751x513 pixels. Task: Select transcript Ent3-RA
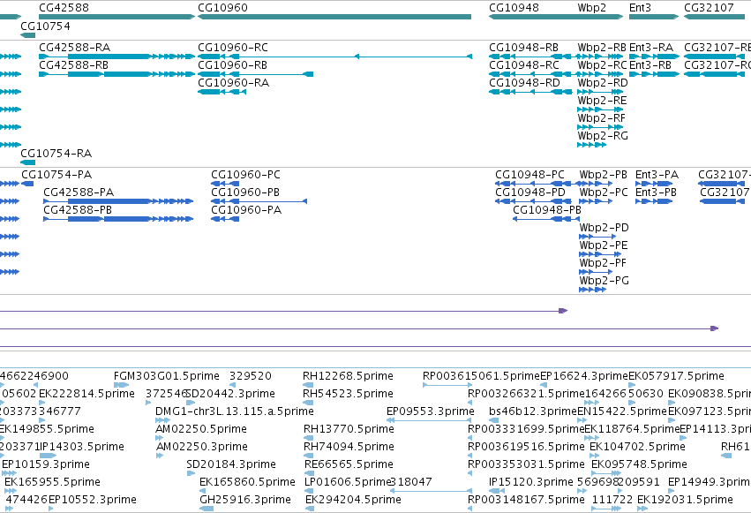coord(654,57)
